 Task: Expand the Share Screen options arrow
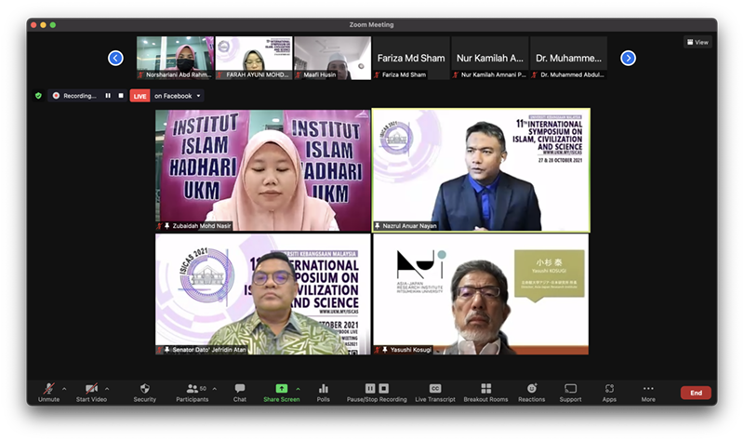pyautogui.click(x=298, y=388)
